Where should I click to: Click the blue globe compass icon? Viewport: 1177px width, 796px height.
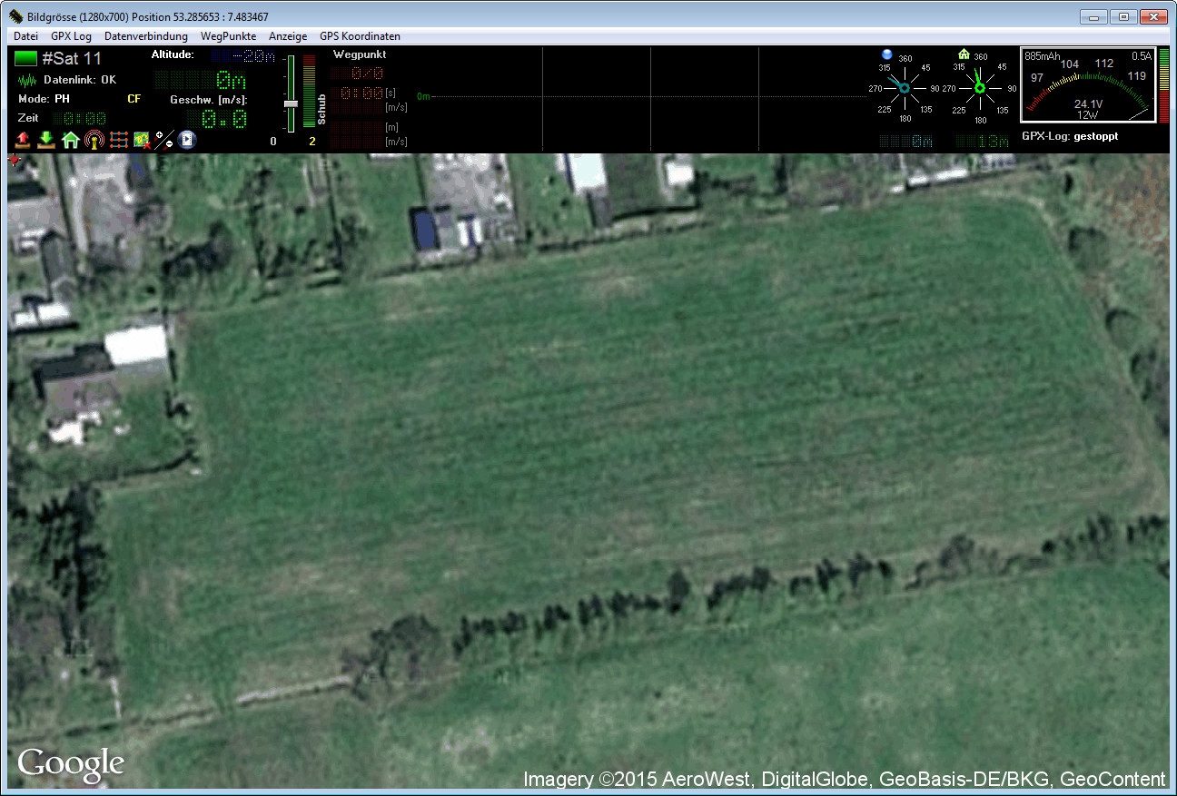pyautogui.click(x=886, y=54)
